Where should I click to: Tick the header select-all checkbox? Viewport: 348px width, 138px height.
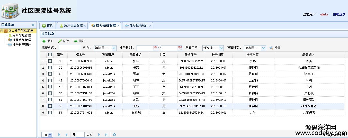[50, 54]
